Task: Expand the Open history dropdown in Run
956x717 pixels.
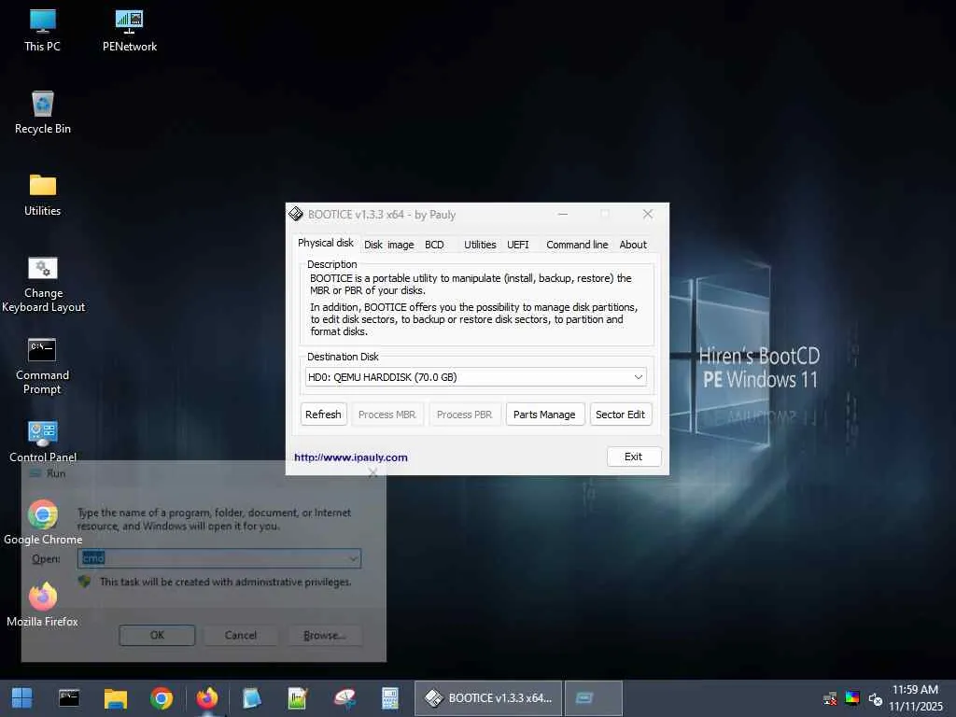Action: (x=353, y=558)
